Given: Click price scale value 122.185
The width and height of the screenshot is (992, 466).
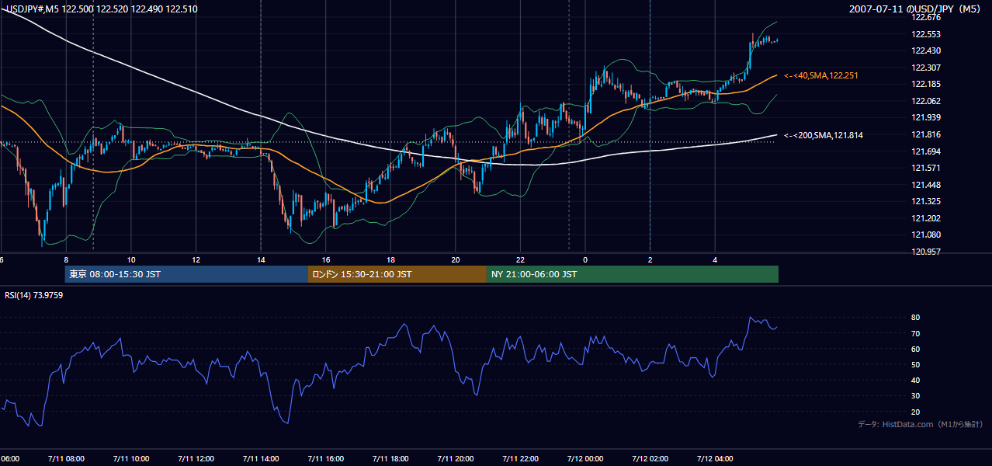Looking at the screenshot, I should click(x=925, y=84).
